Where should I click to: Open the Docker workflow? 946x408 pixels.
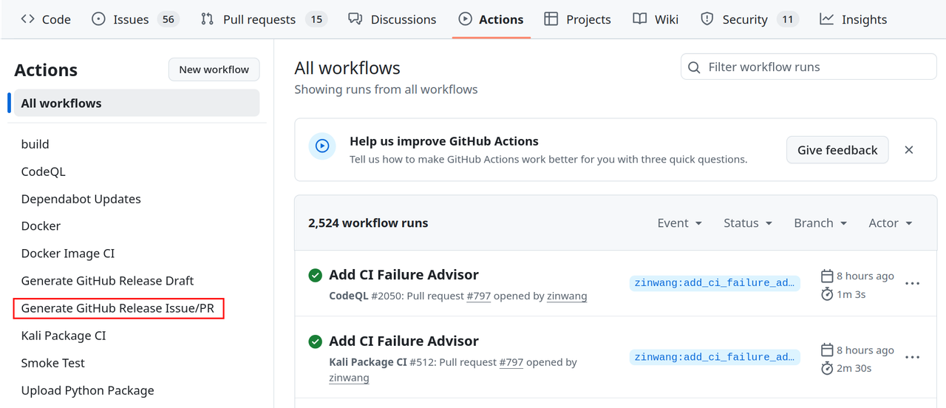tap(41, 226)
